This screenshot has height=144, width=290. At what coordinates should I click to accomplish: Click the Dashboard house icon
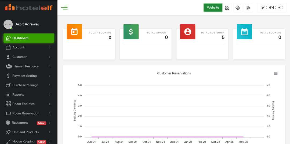tap(8, 38)
